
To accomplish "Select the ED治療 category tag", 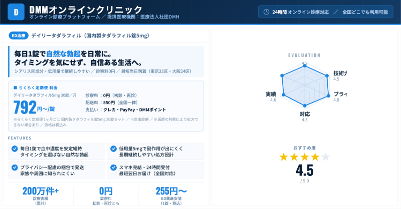I will pyautogui.click(x=18, y=35).
